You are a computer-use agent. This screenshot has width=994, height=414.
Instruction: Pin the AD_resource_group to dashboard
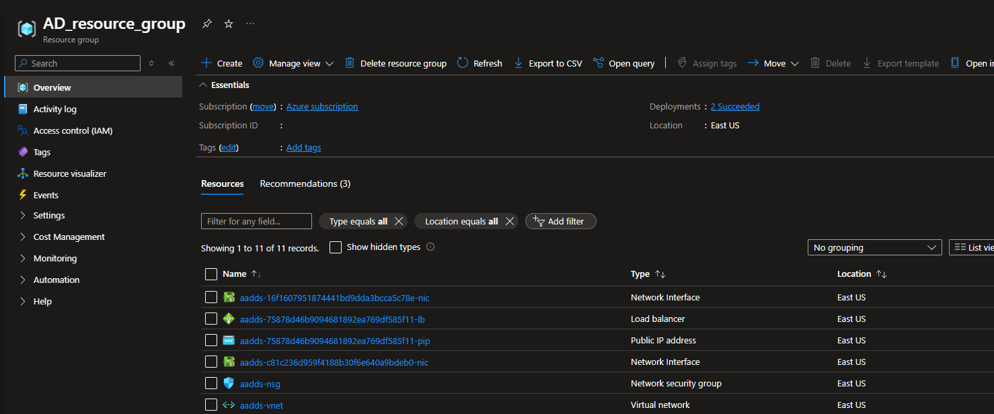pyautogui.click(x=207, y=24)
